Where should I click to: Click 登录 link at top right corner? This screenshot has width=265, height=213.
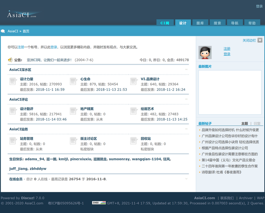(259, 6)
